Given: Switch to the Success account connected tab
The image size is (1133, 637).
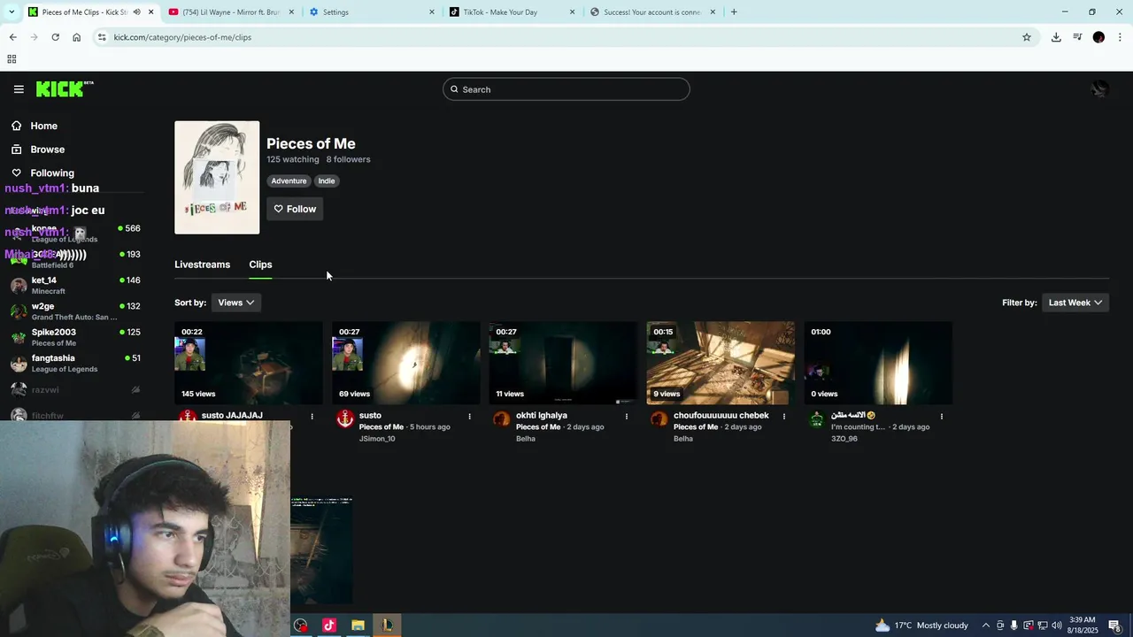Looking at the screenshot, I should click(x=653, y=12).
